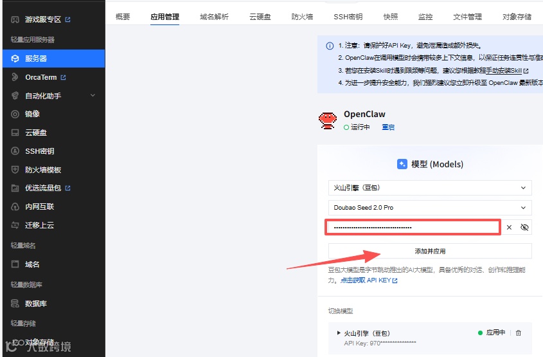Click the 内网互联 cloud icon
The image size is (543, 357).
point(15,206)
